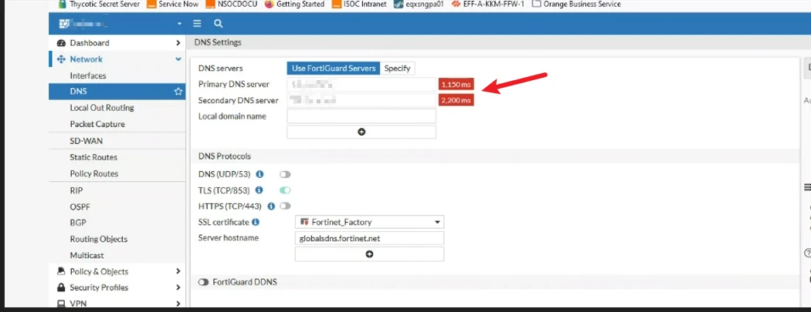The image size is (811, 312).
Task: Open the SSL certificate dropdown
Action: pos(369,223)
